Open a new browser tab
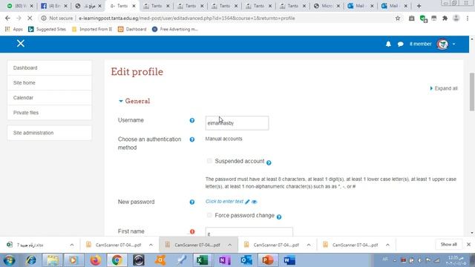This screenshot has height=267, width=475. point(419,6)
